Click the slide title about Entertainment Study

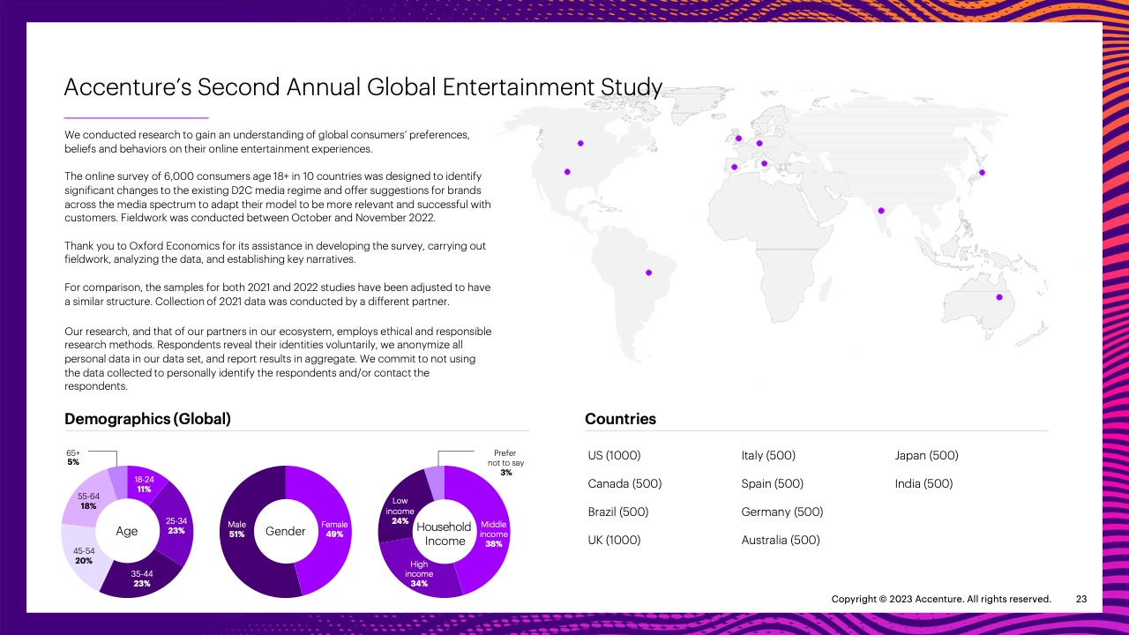click(x=363, y=87)
